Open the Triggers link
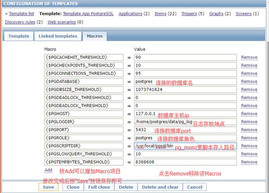Image resolution: width=269 pixels, height=193 pixels. pos(189,14)
